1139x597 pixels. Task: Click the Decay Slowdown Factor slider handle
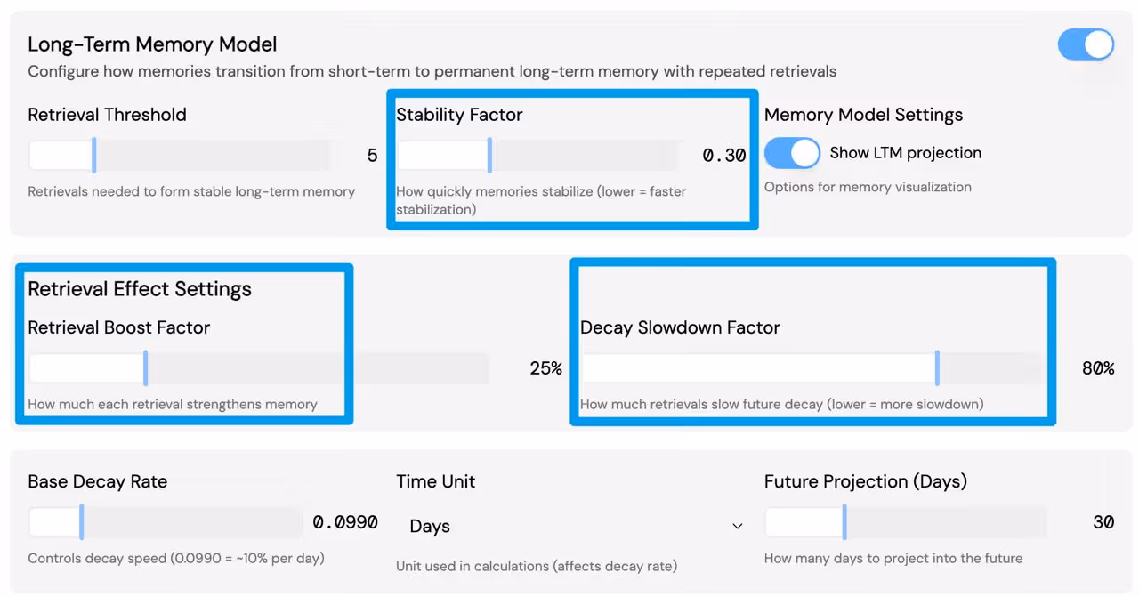click(937, 368)
